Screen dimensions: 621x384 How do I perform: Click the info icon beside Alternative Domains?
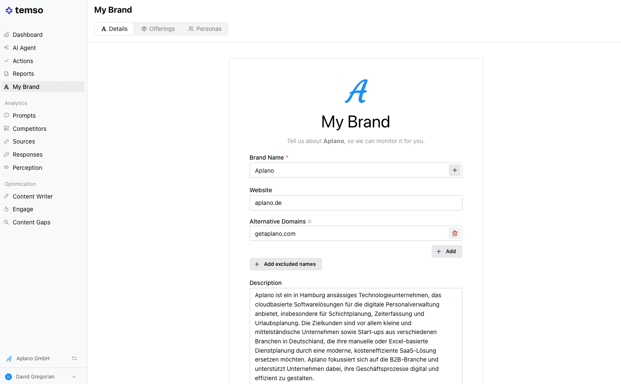click(309, 221)
